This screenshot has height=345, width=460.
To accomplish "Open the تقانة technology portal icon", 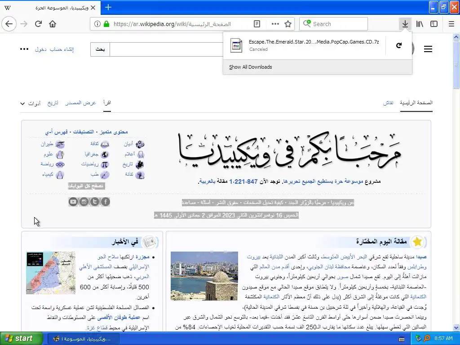I will click(x=140, y=175).
